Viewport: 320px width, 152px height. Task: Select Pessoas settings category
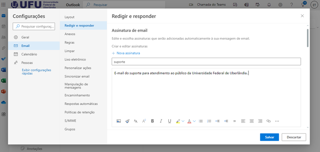[x=34, y=63]
